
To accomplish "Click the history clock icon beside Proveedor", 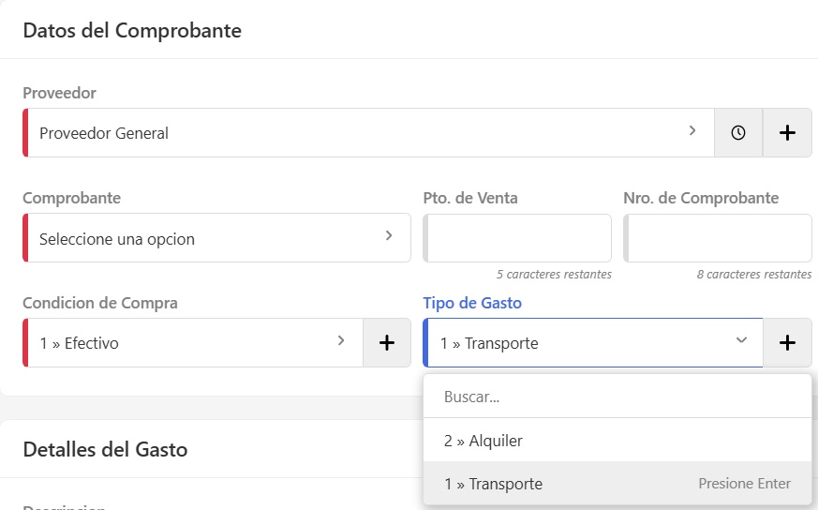I will pyautogui.click(x=738, y=133).
